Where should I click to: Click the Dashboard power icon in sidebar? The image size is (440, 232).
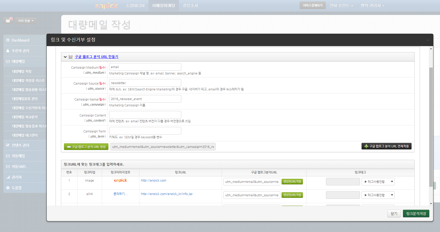pos(8,40)
